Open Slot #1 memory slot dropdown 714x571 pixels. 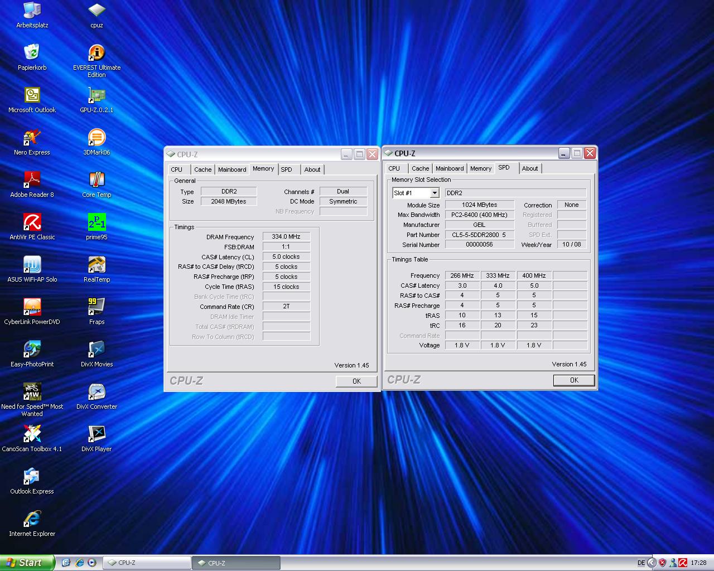click(416, 193)
